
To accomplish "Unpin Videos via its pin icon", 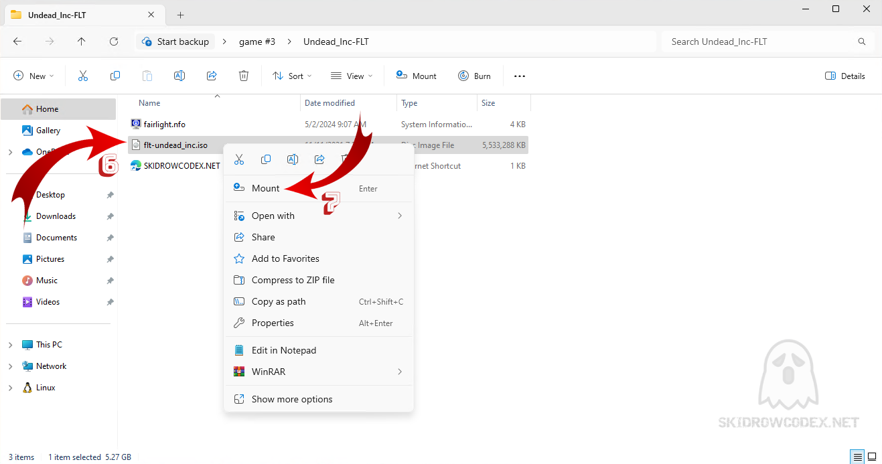I will [x=110, y=302].
